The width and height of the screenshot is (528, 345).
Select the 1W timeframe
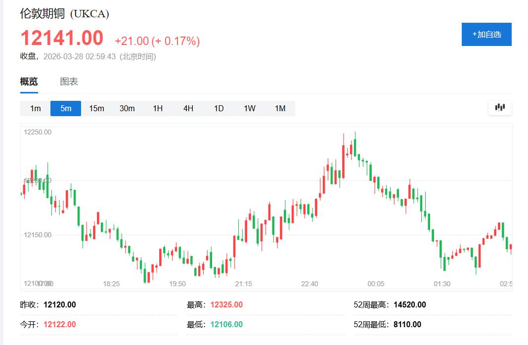coord(249,108)
